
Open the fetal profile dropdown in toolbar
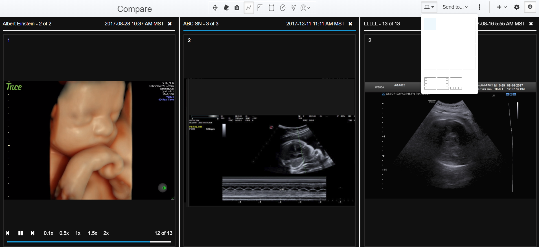[x=305, y=8]
